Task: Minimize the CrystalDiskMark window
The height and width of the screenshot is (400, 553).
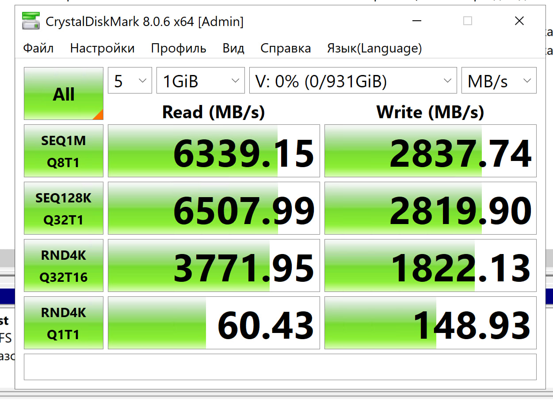Action: 416,21
